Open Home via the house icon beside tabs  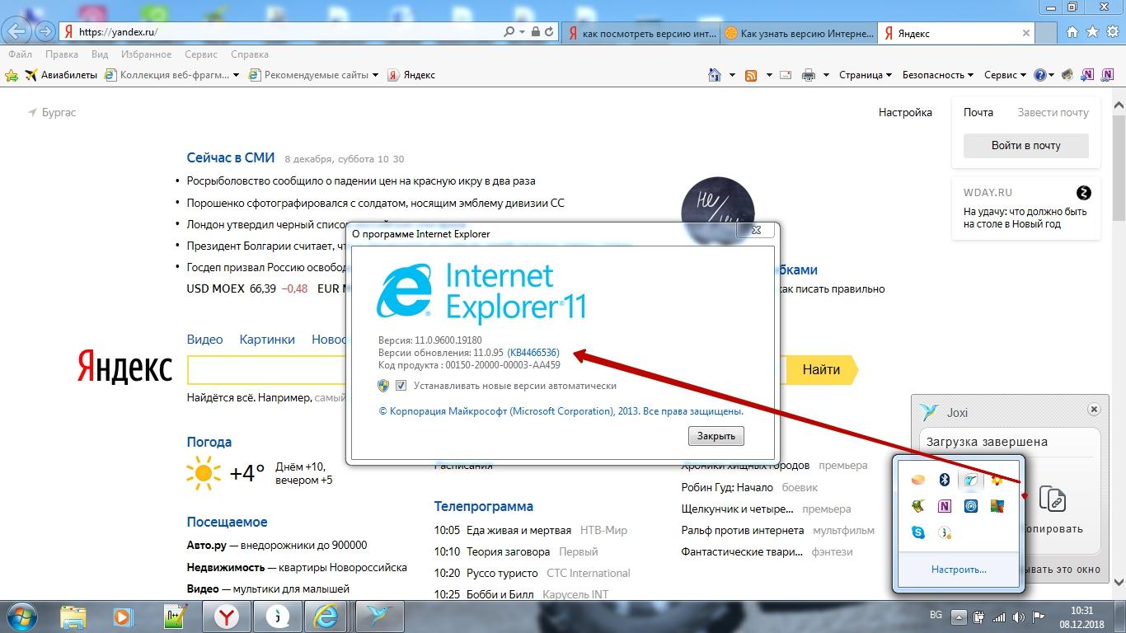tap(1072, 32)
